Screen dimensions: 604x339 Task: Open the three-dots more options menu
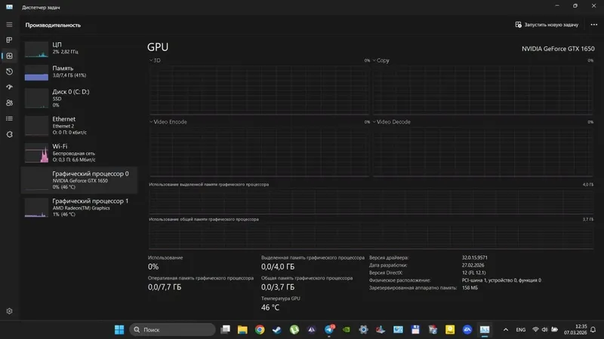coord(593,25)
